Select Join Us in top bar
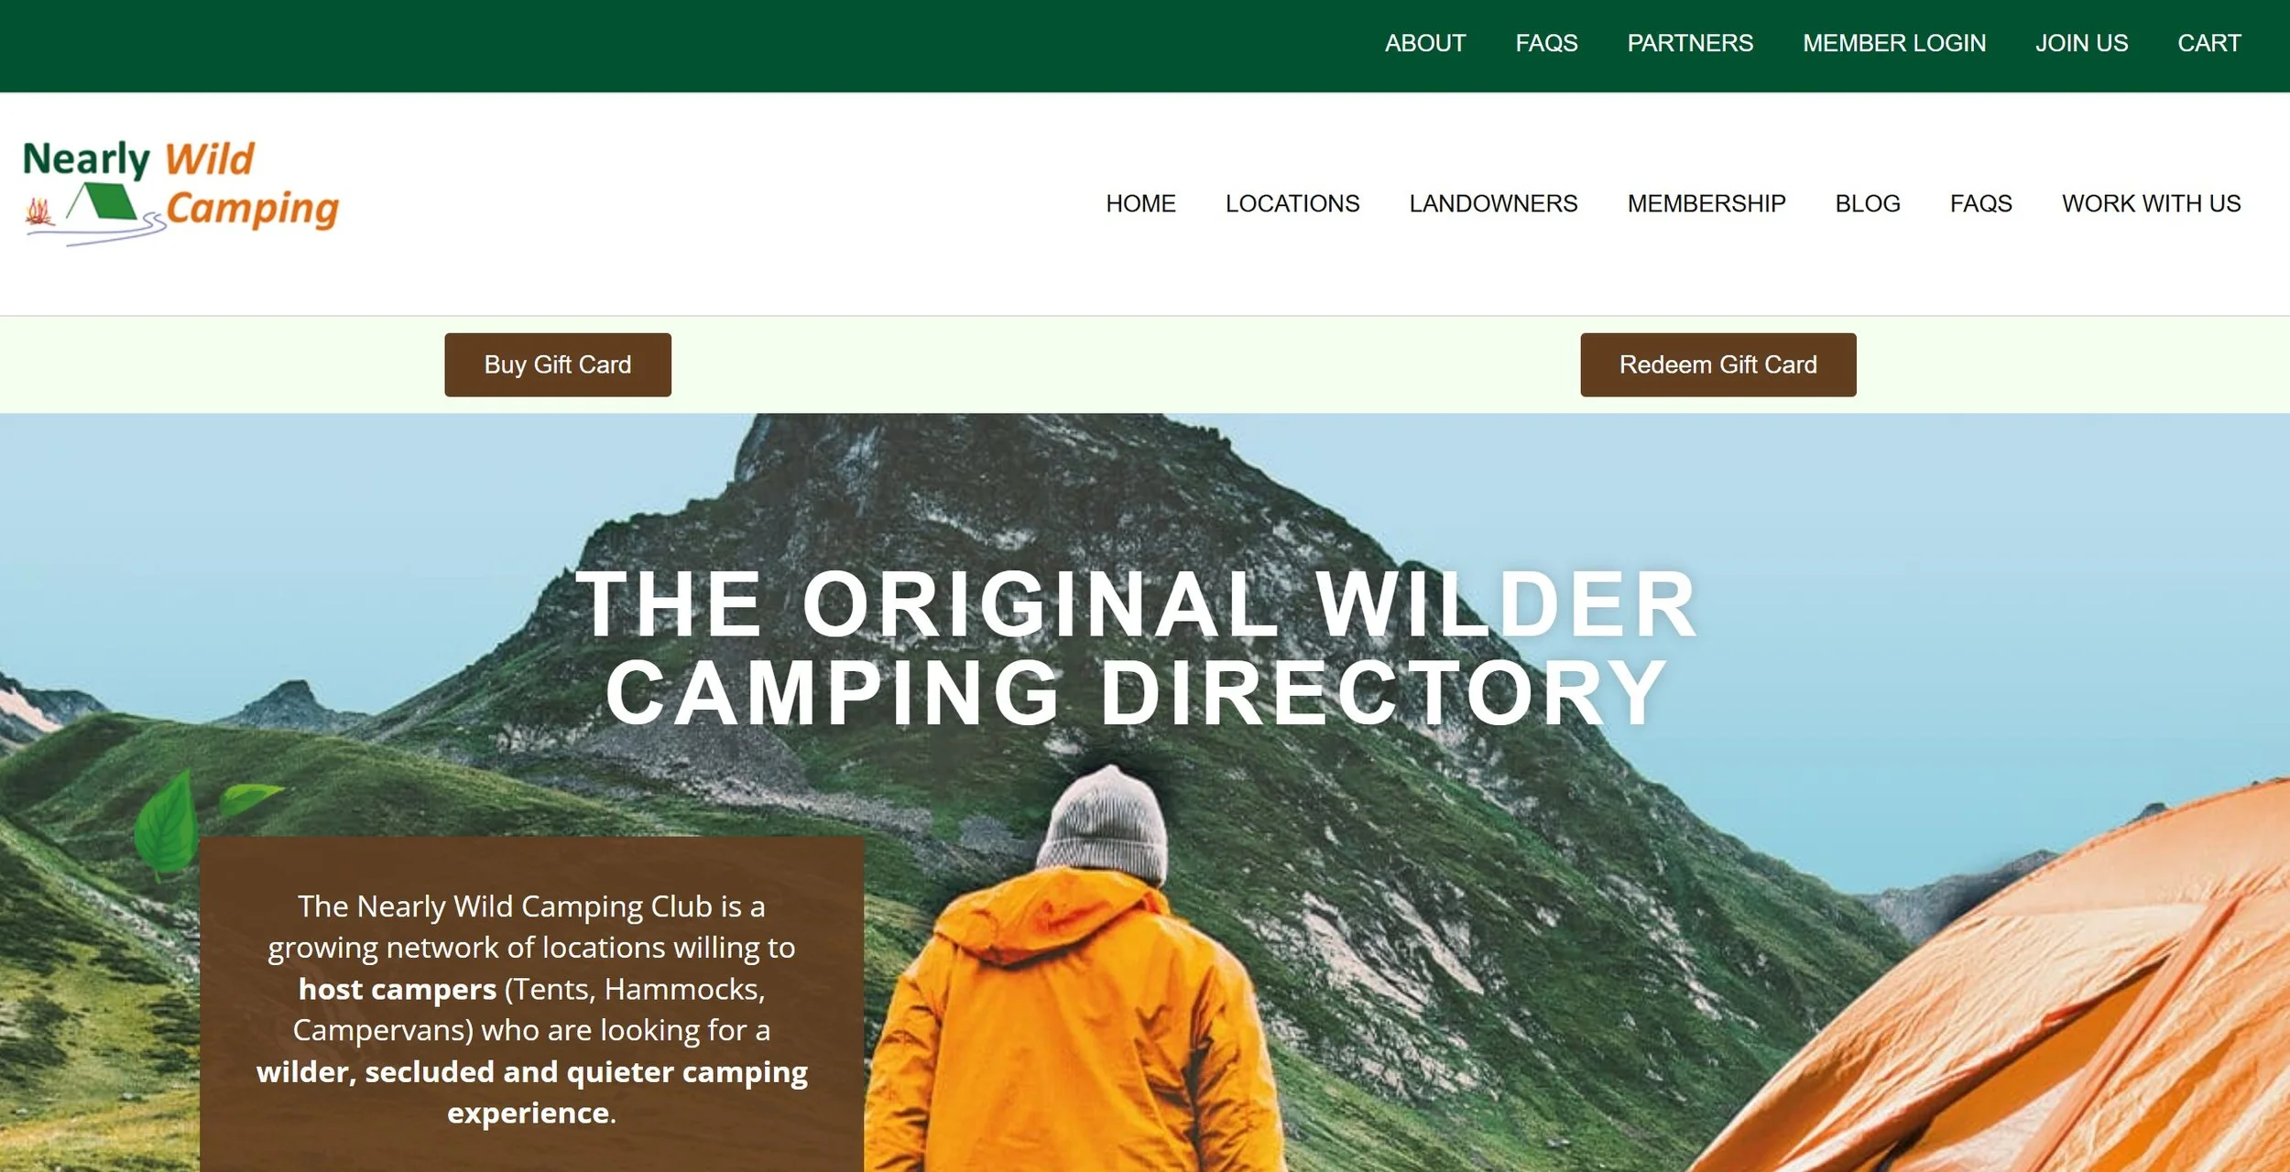The image size is (2290, 1172). coord(2081,43)
